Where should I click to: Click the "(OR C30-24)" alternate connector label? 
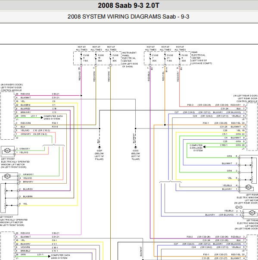(x=204, y=105)
